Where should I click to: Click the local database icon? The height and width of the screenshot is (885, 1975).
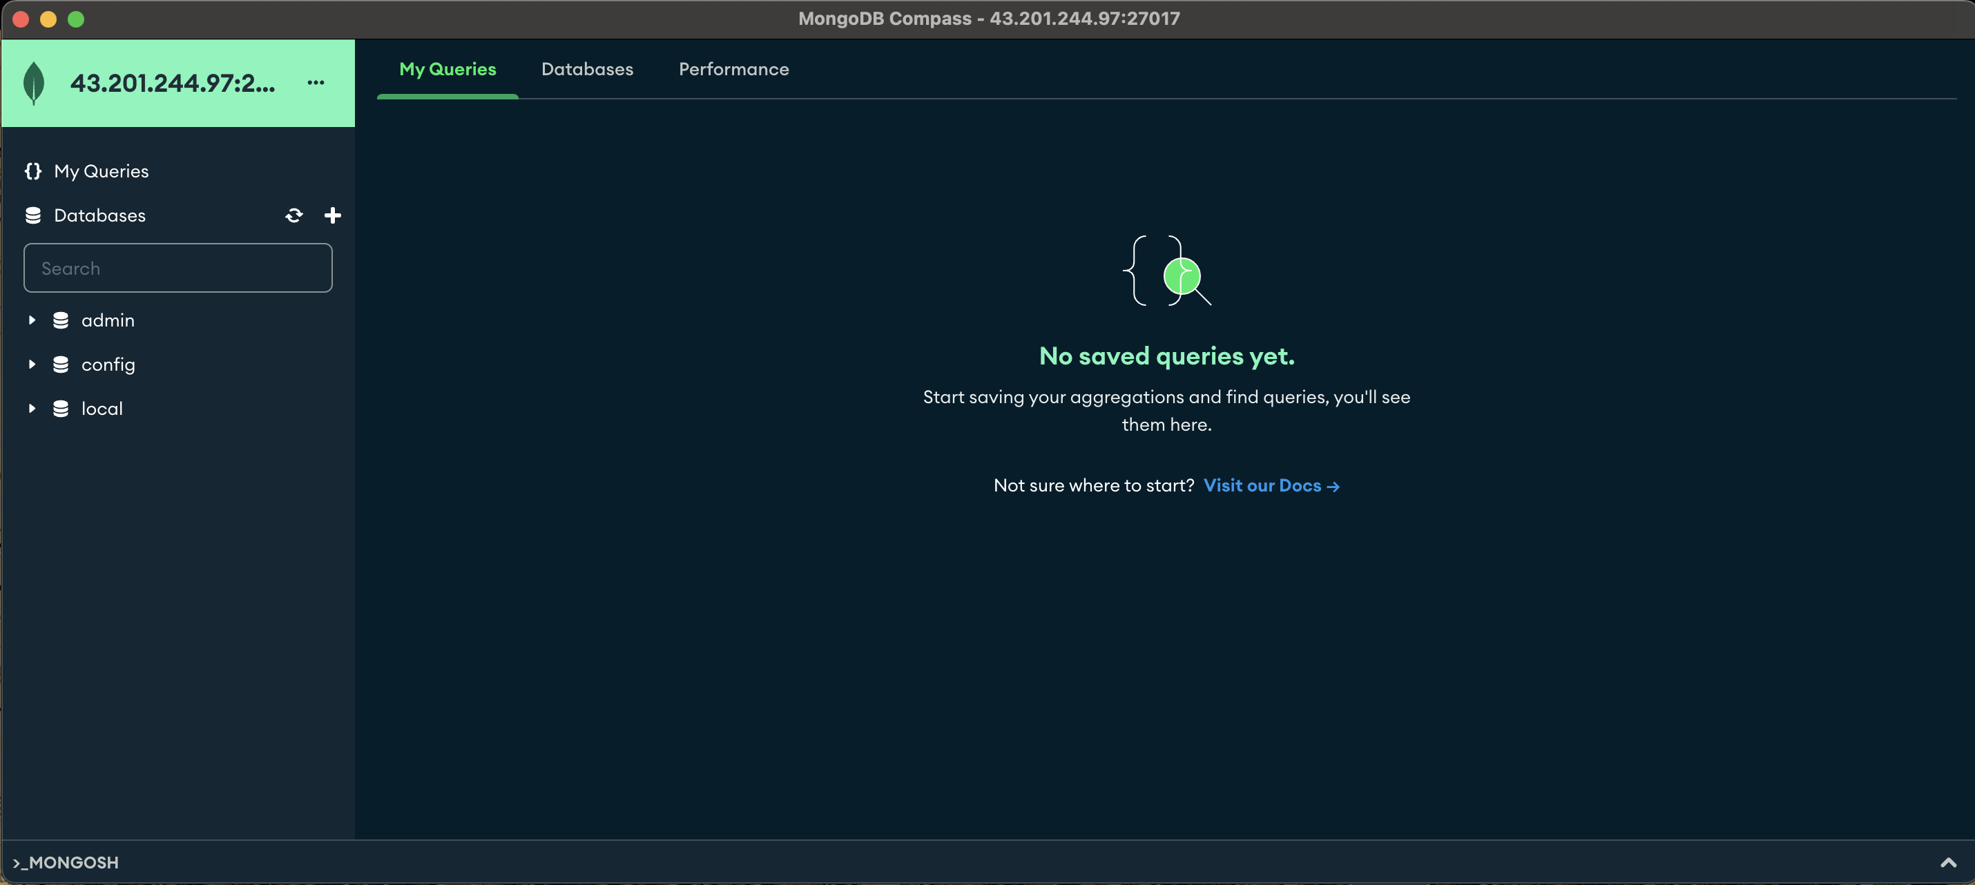61,409
